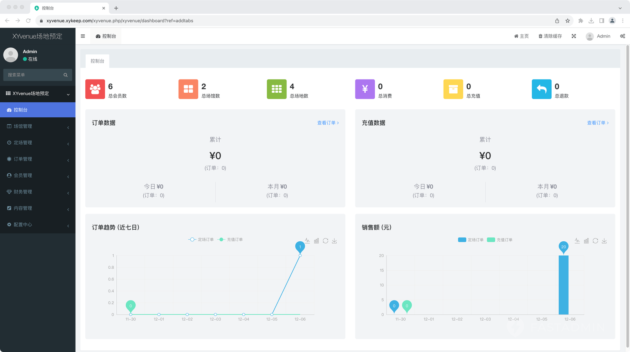Switch sales amount chart to line view

pyautogui.click(x=577, y=241)
